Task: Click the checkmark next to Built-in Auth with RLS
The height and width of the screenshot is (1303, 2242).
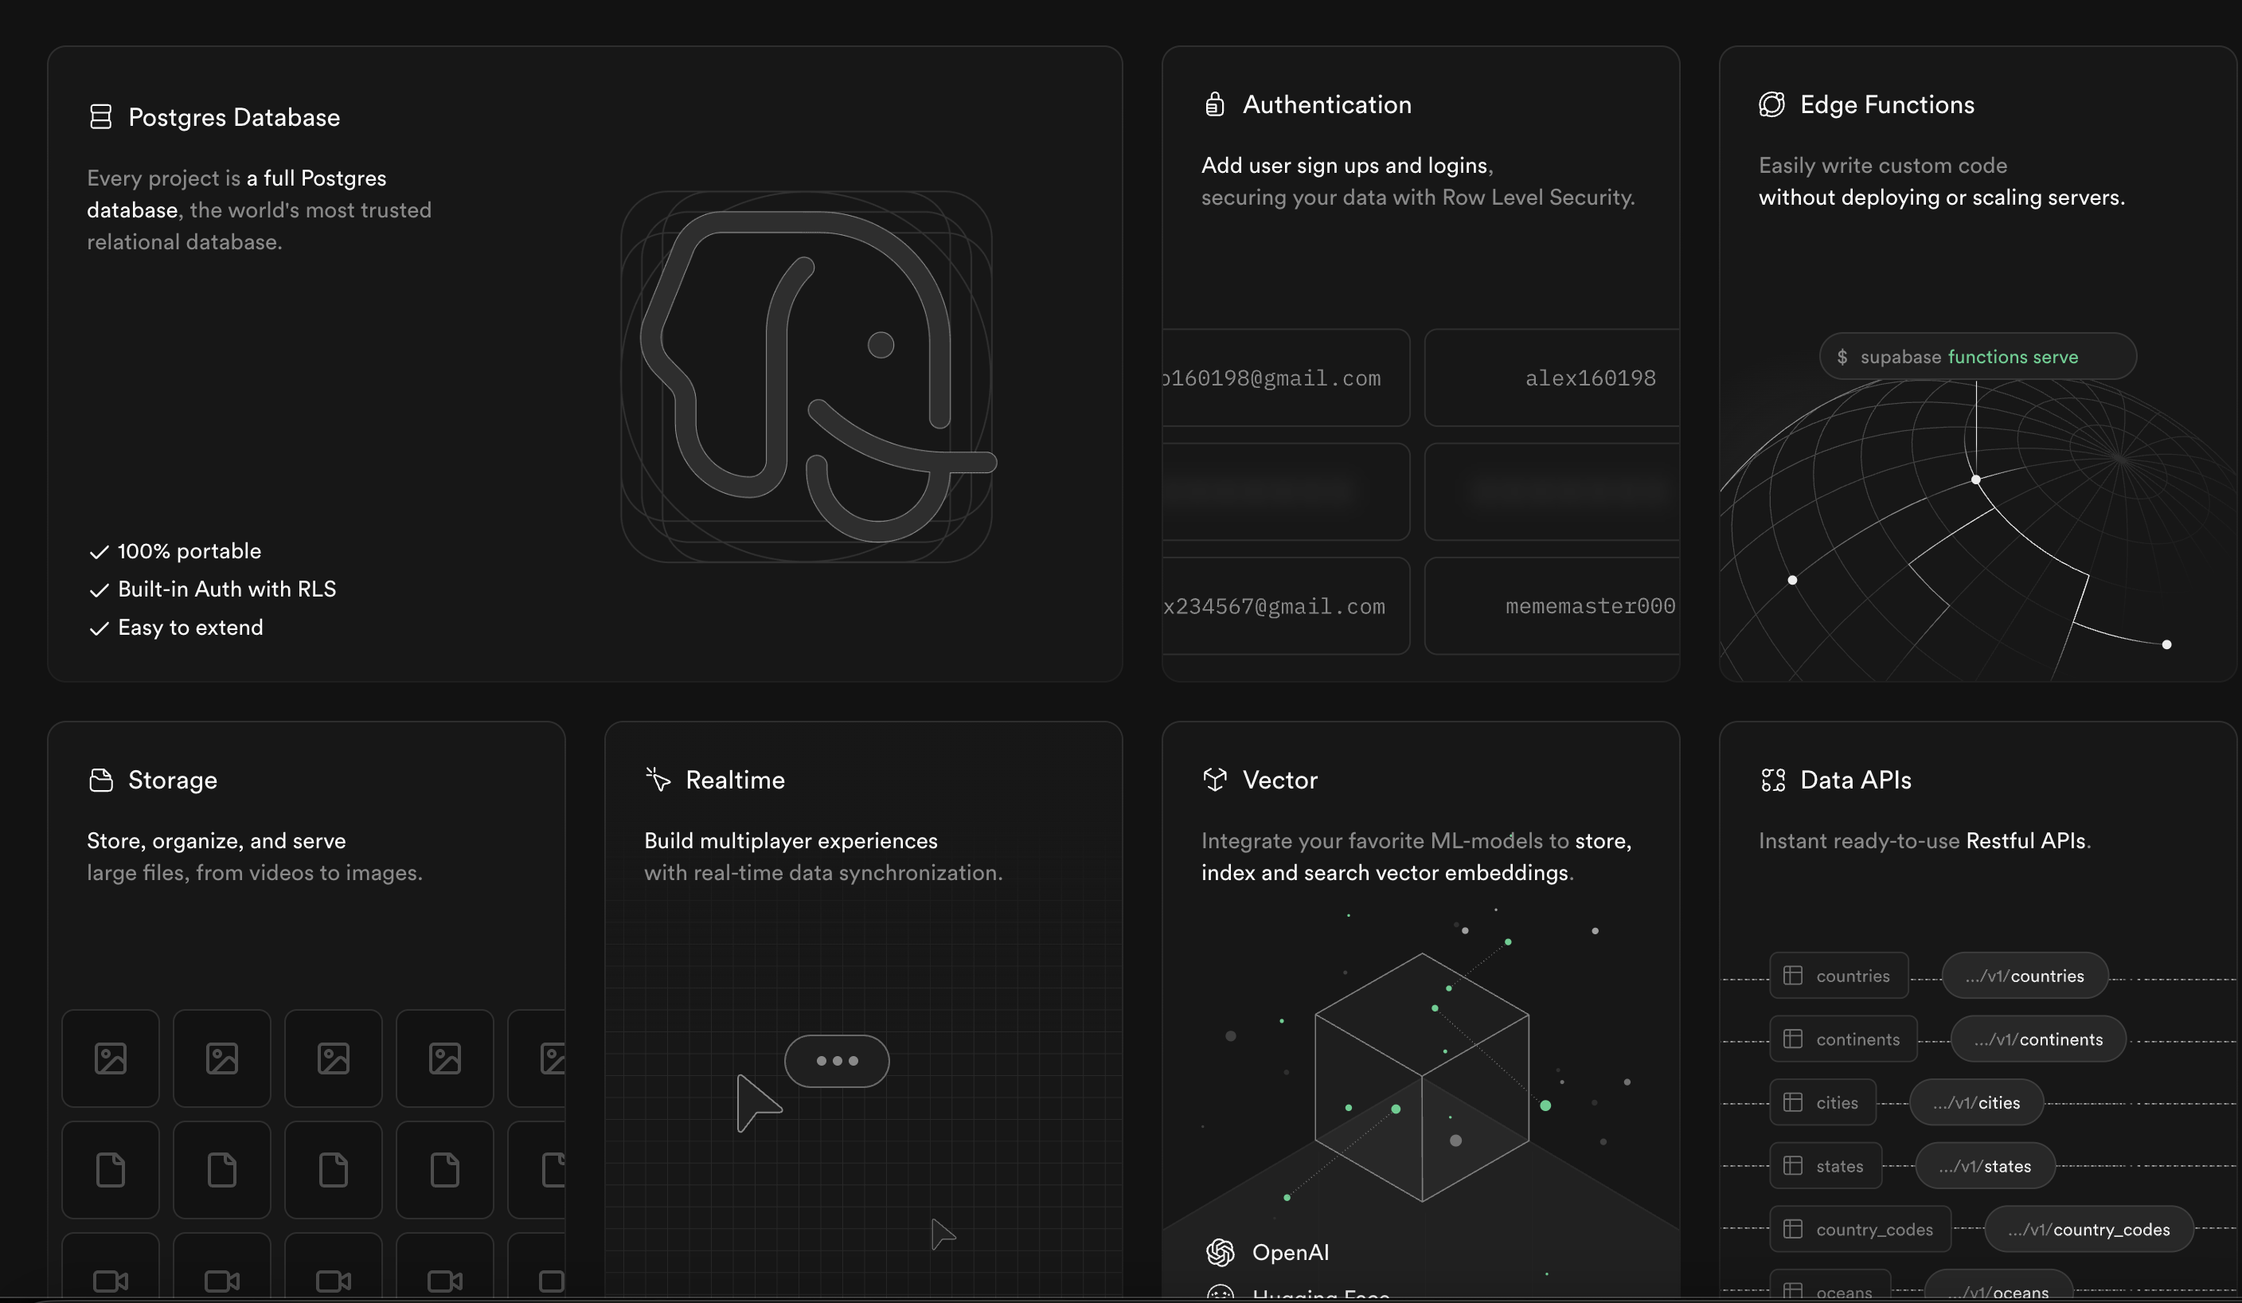Action: (x=99, y=590)
